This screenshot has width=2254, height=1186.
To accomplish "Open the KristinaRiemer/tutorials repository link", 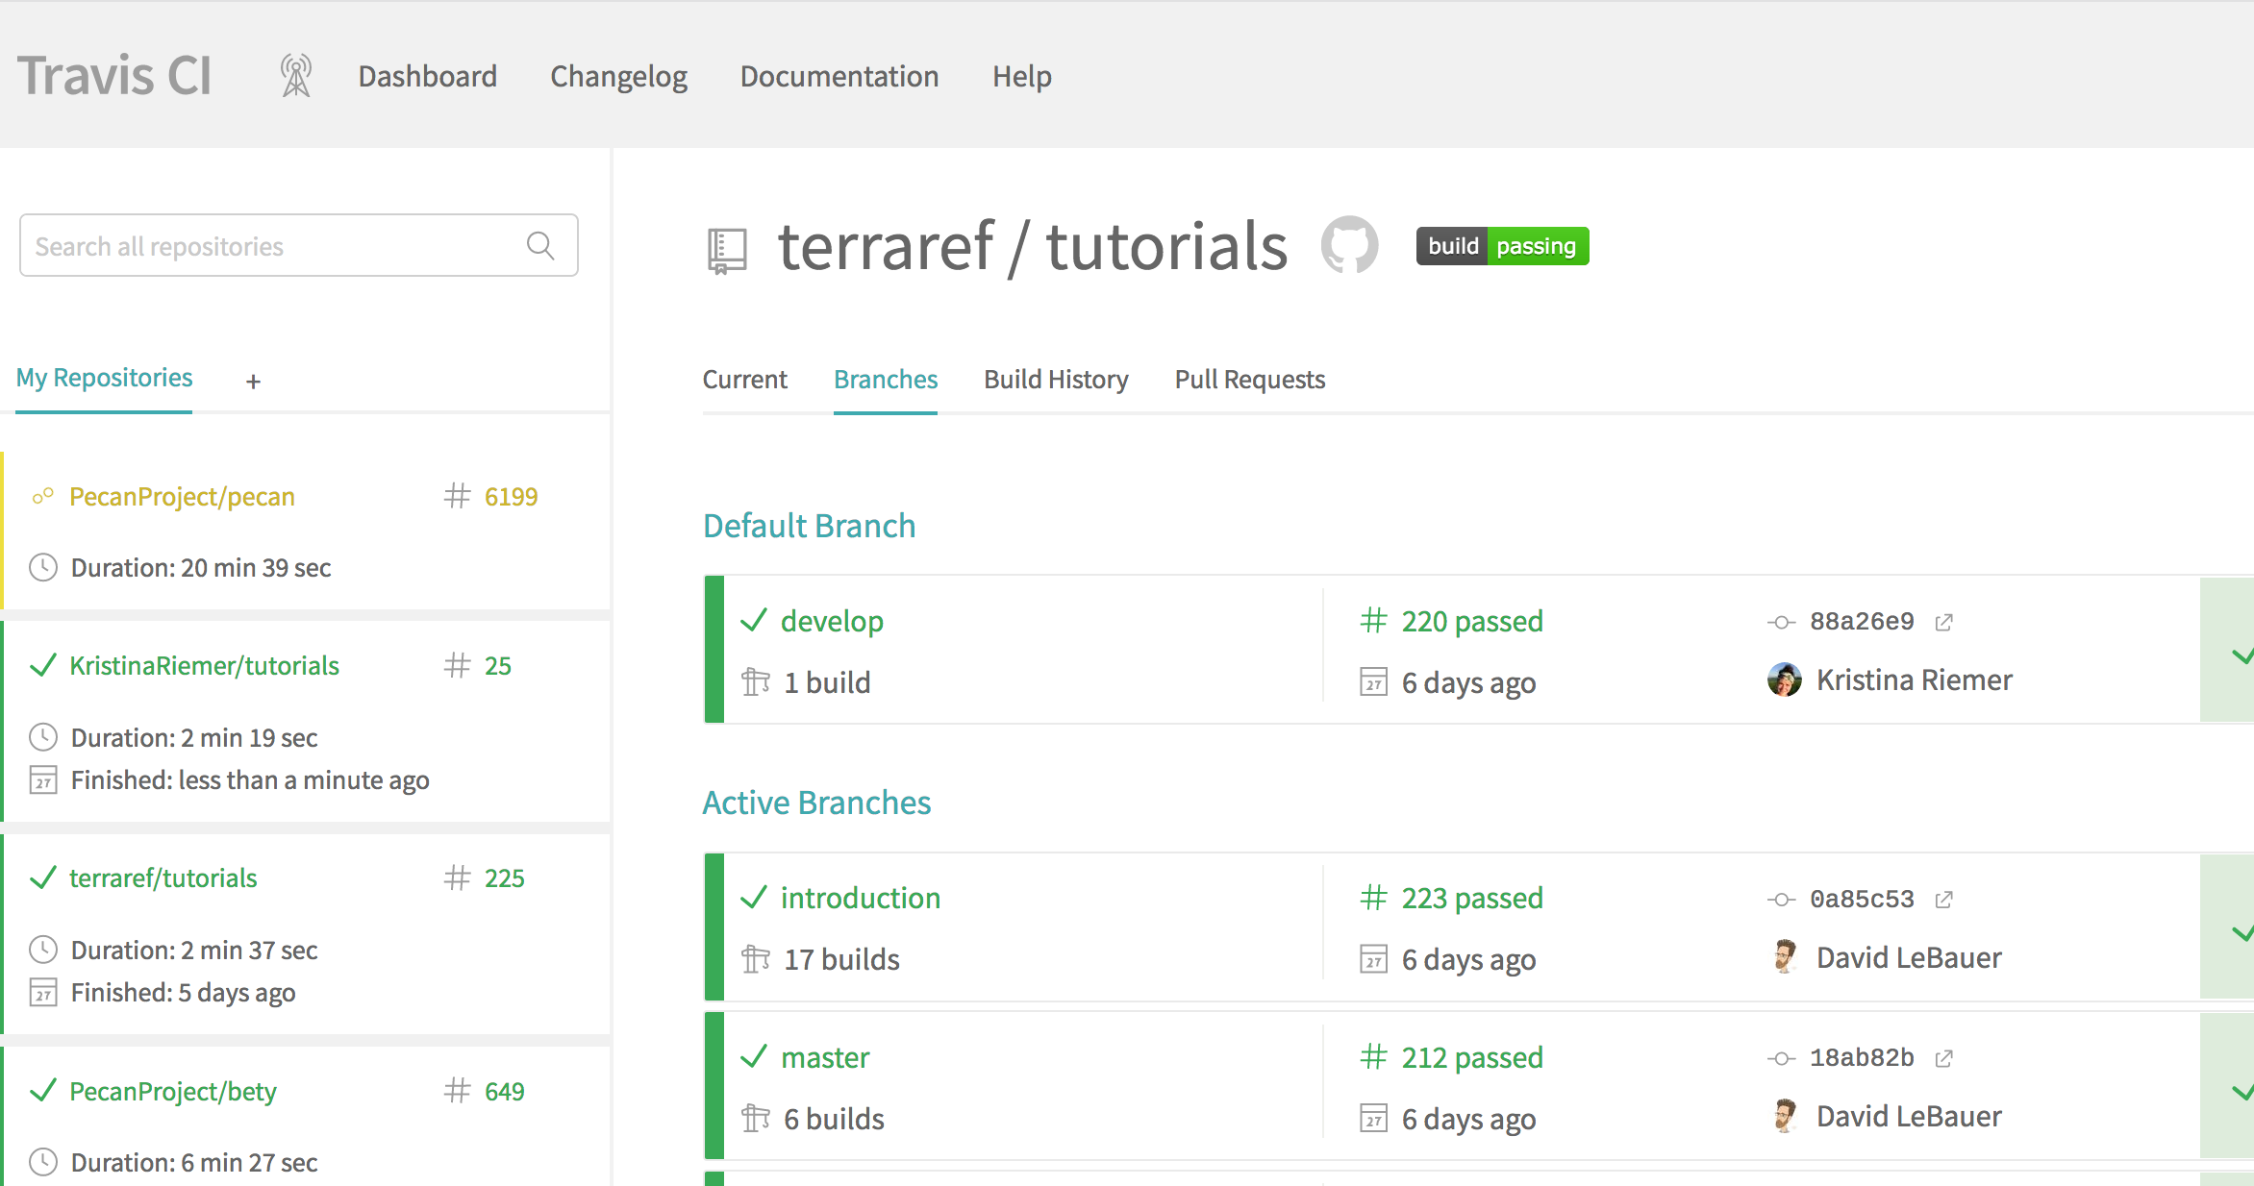I will [204, 666].
